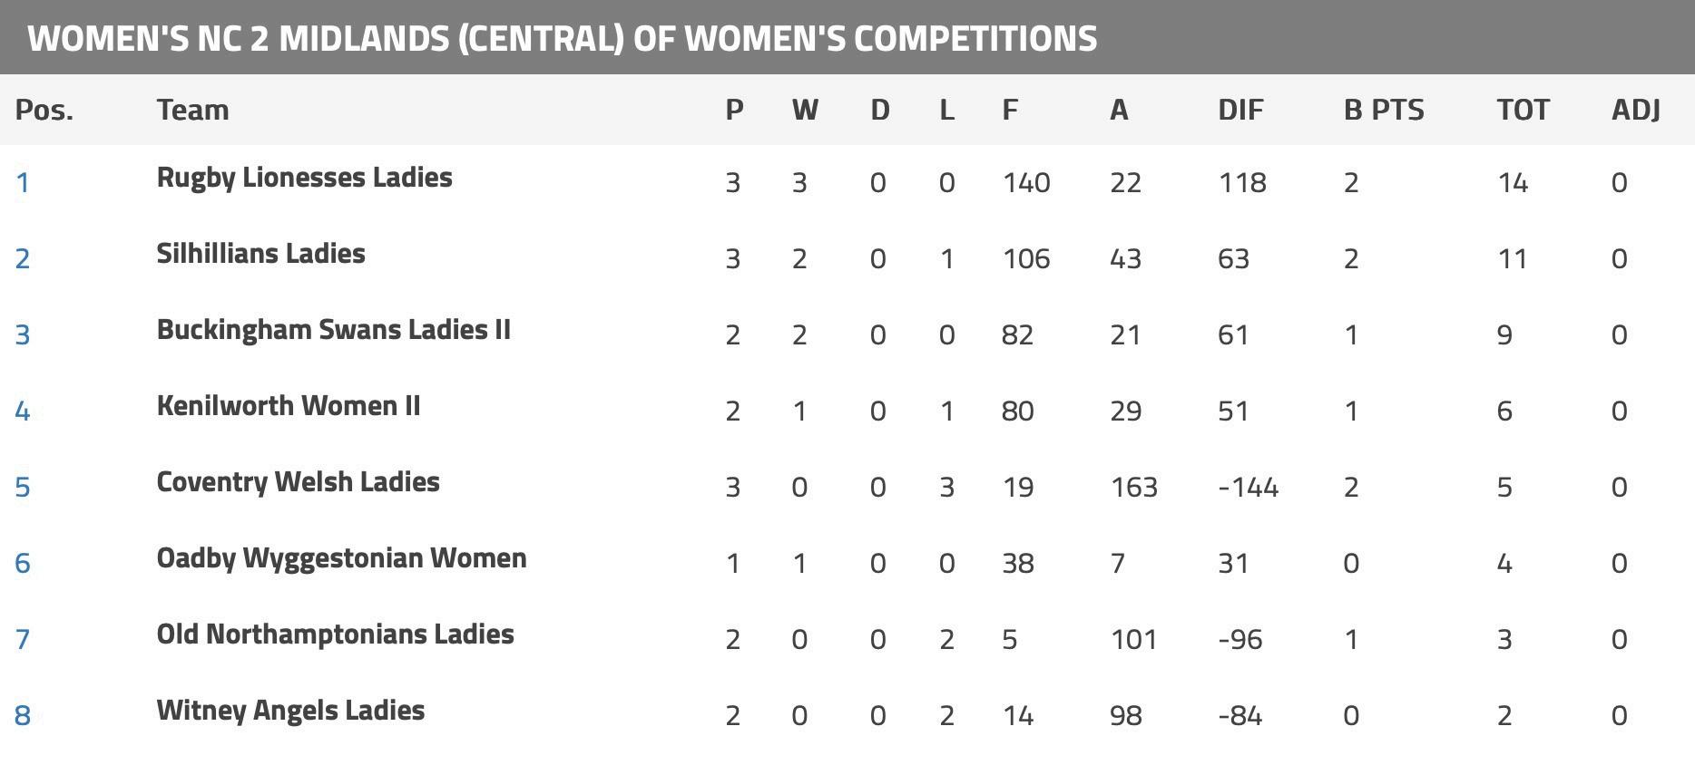
Task: Click position number 5 link
Action: click(23, 488)
